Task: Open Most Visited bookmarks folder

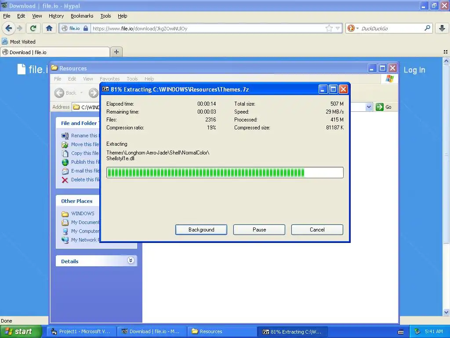Action: click(18, 42)
